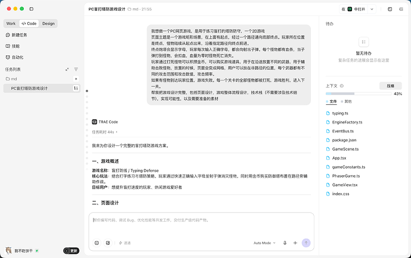Open the task list filter icon
411x258 pixels.
pos(76,70)
